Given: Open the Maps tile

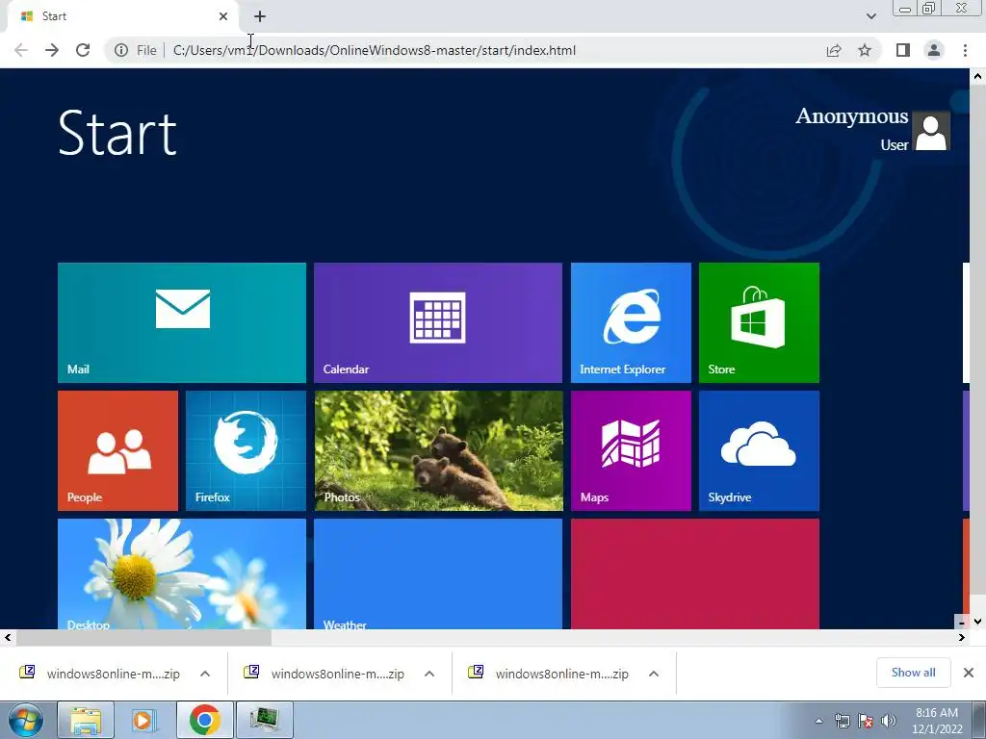Looking at the screenshot, I should (631, 450).
